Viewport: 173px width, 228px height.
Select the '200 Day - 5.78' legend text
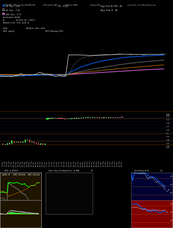(13, 15)
